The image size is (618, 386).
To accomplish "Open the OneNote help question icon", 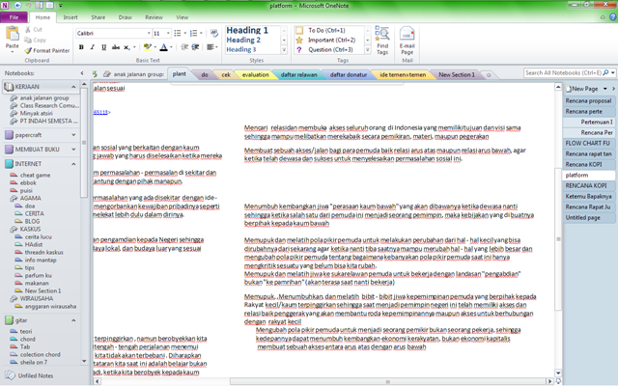I will (613, 17).
